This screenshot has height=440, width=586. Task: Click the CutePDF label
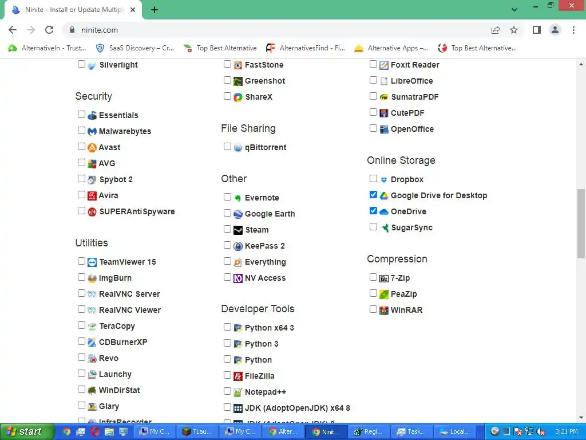(407, 113)
